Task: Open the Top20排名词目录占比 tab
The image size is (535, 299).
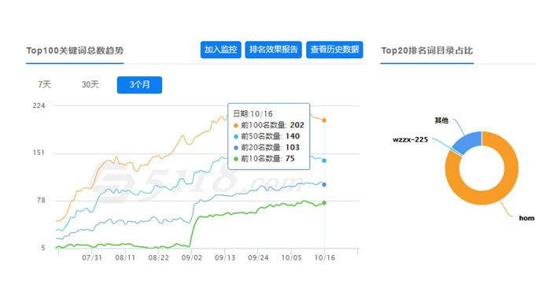Action: coord(427,50)
